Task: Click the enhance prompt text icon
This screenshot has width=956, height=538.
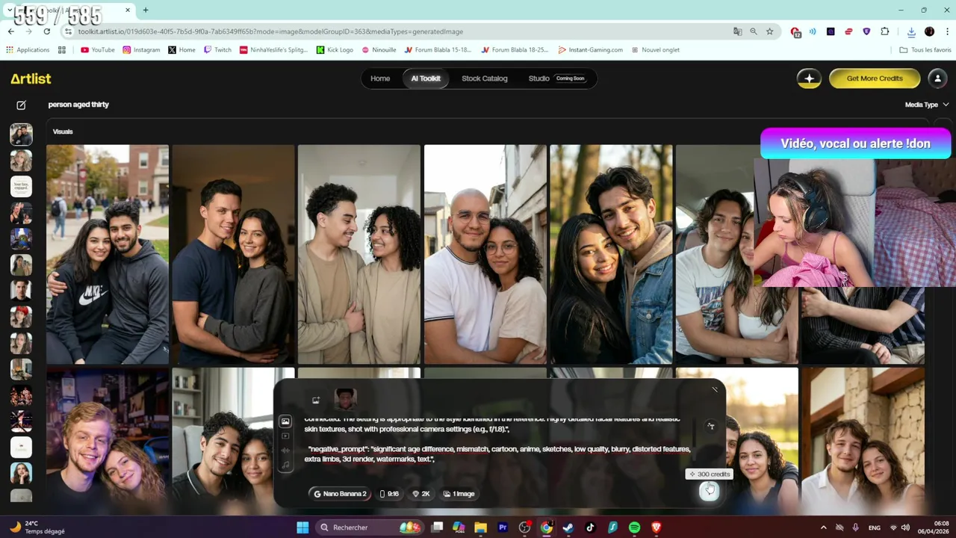Action: tap(711, 427)
